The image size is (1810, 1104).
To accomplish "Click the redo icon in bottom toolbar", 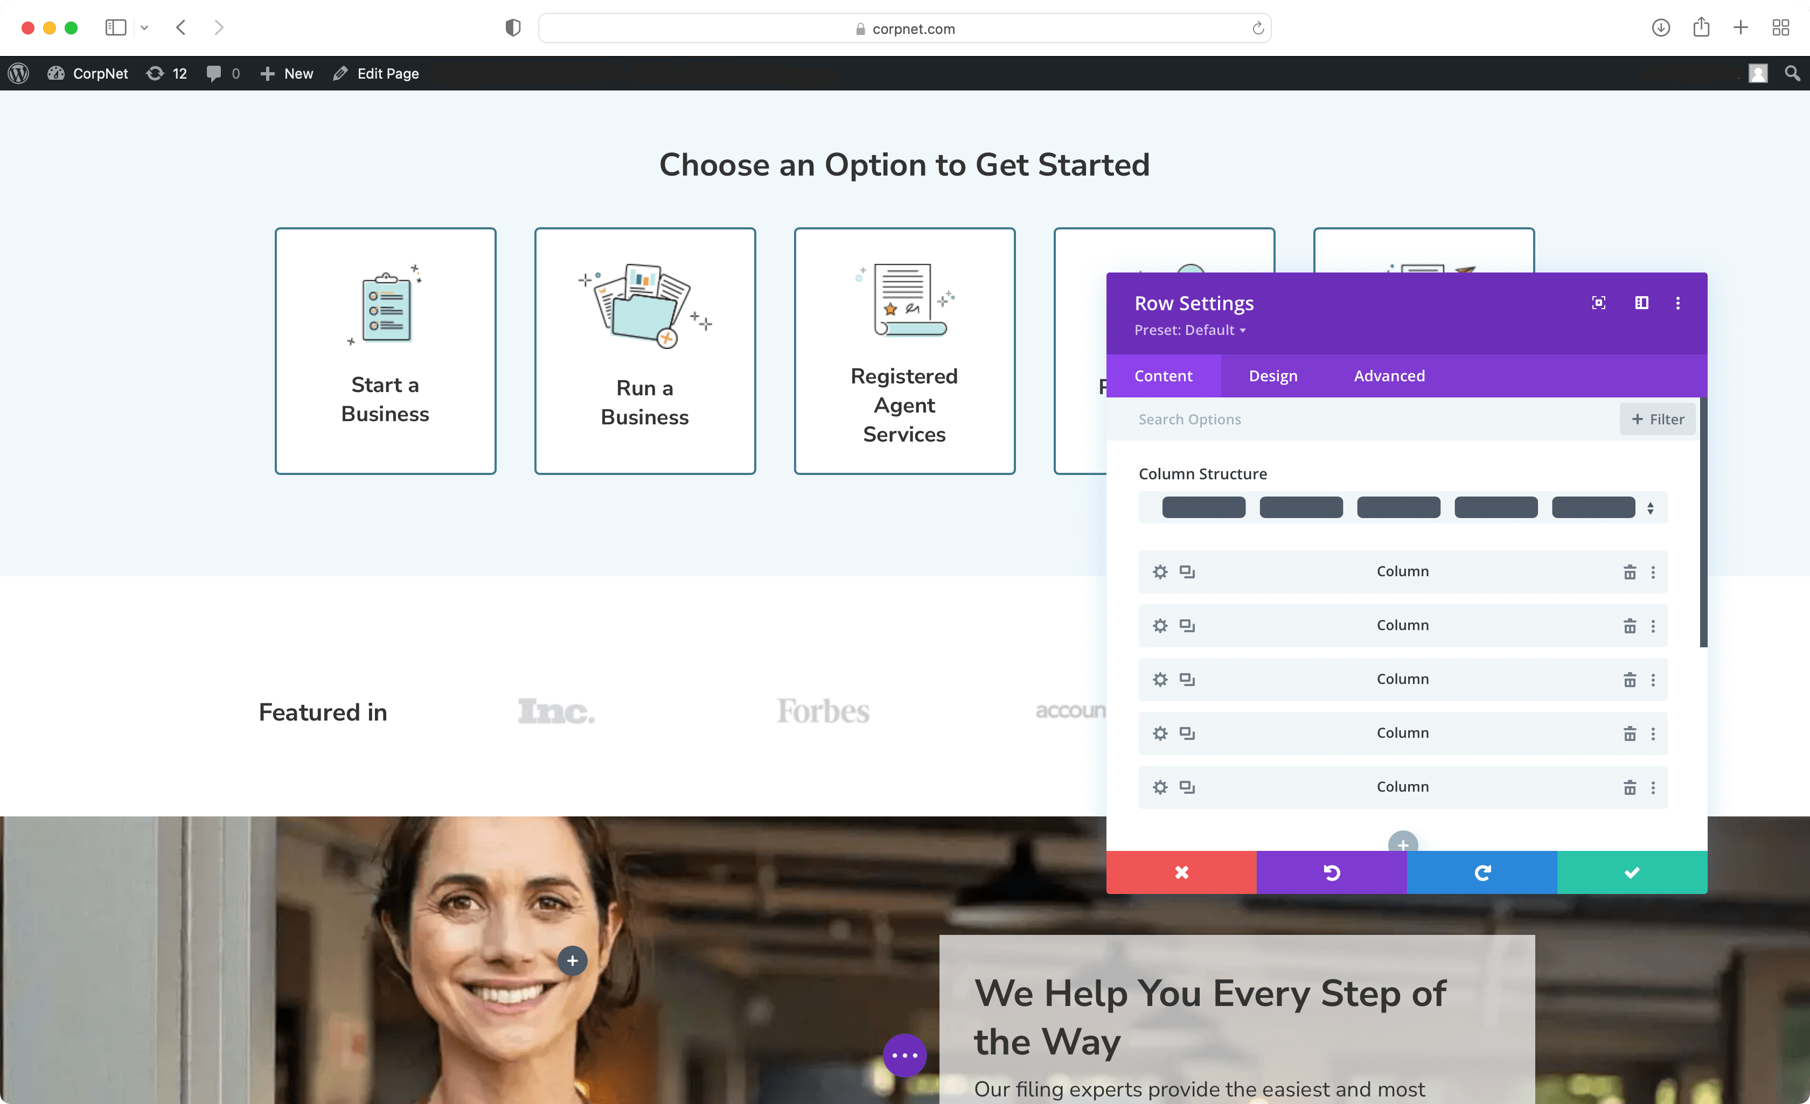I will pos(1481,872).
